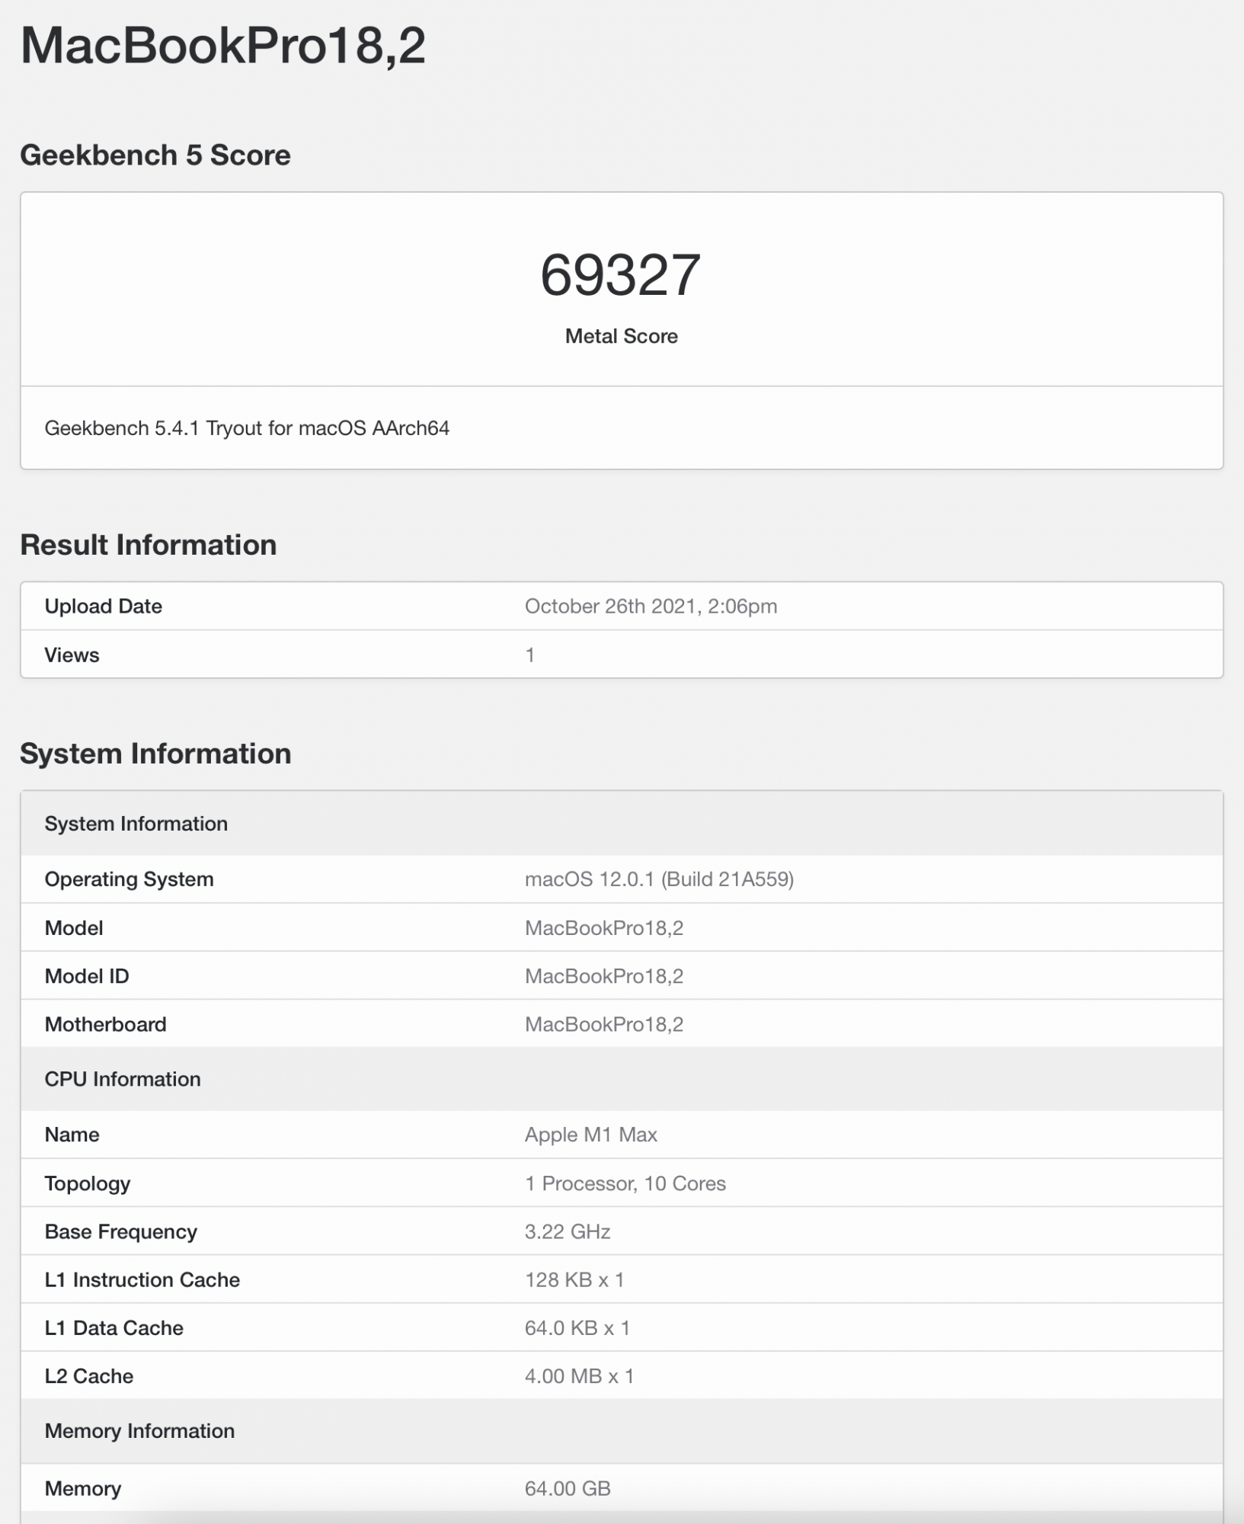Click the Model ID label
Image resolution: width=1244 pixels, height=1524 pixels.
coord(87,976)
